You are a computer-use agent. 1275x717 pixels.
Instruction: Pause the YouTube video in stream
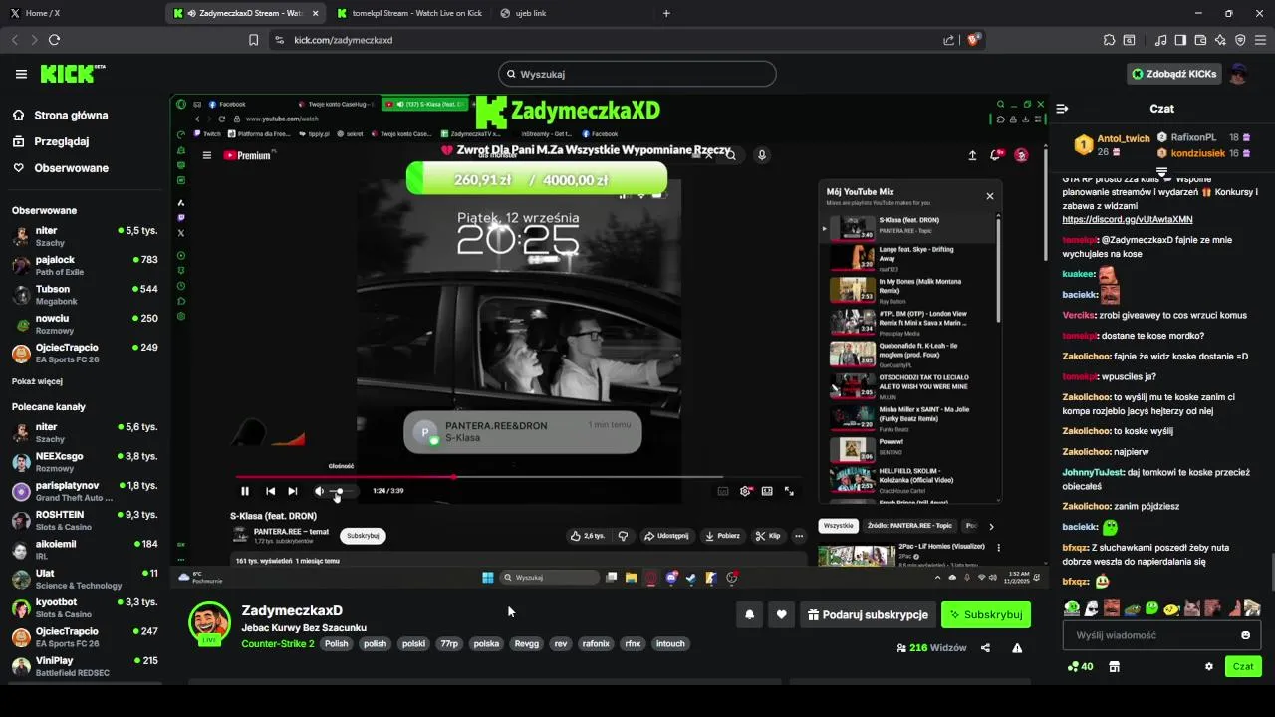coord(245,491)
